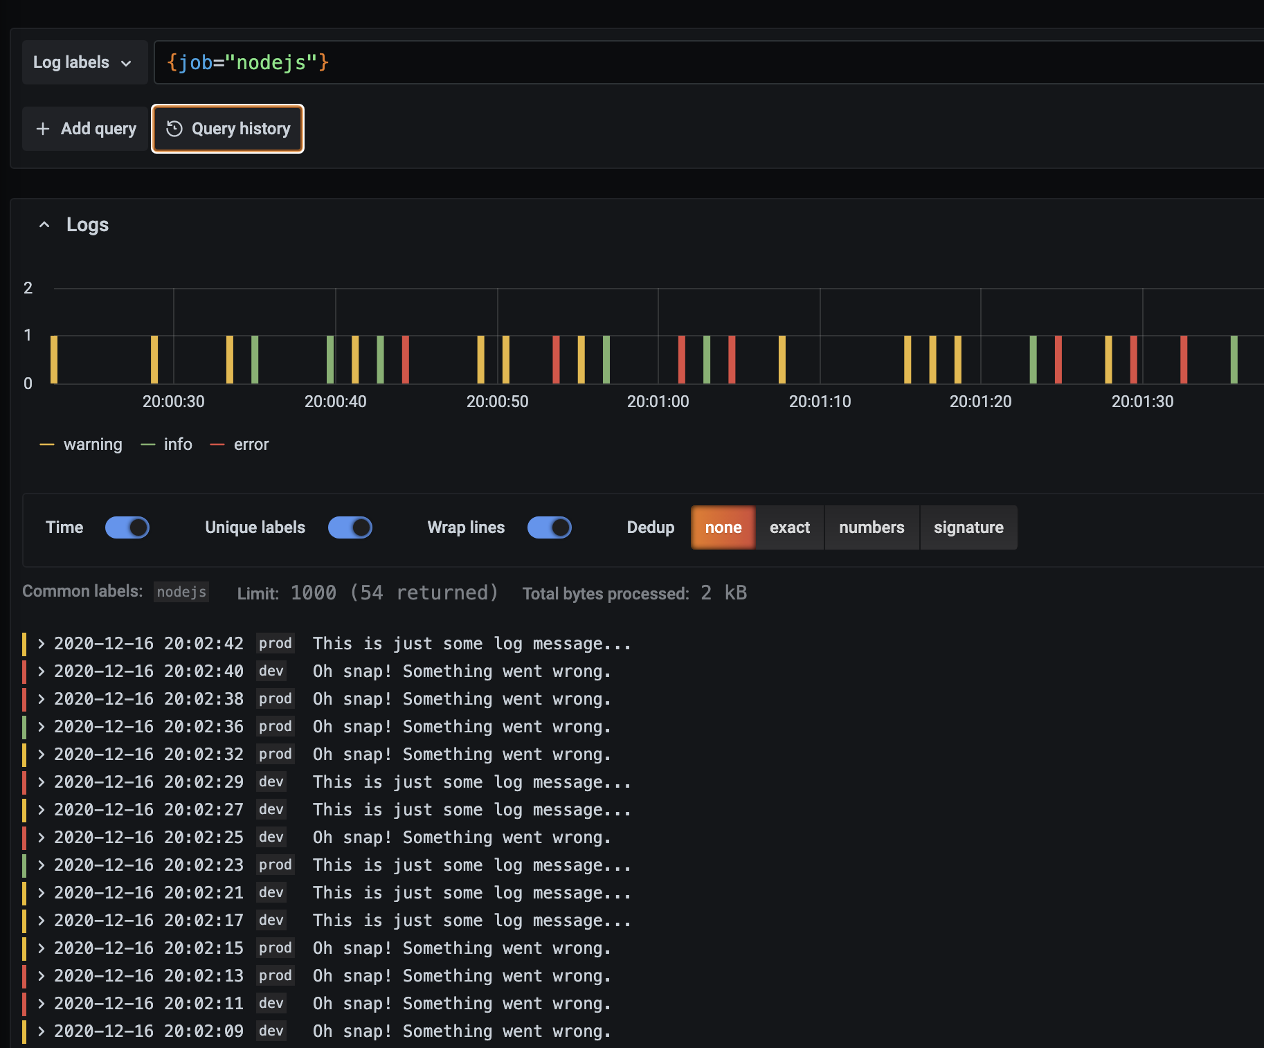Click the prod label on 20:02:42 row
The height and width of the screenshot is (1048, 1264).
(x=276, y=643)
